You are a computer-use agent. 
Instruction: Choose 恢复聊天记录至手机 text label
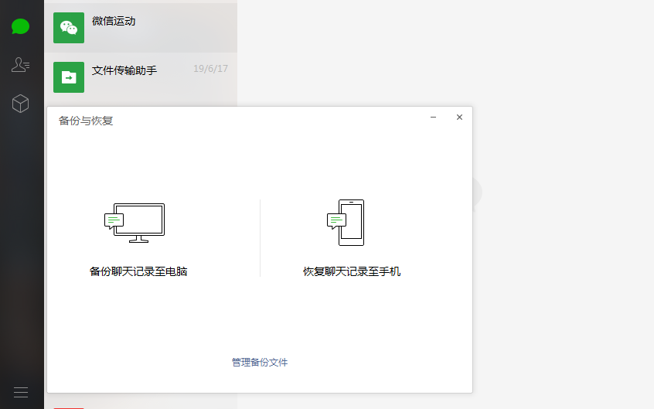pos(352,271)
